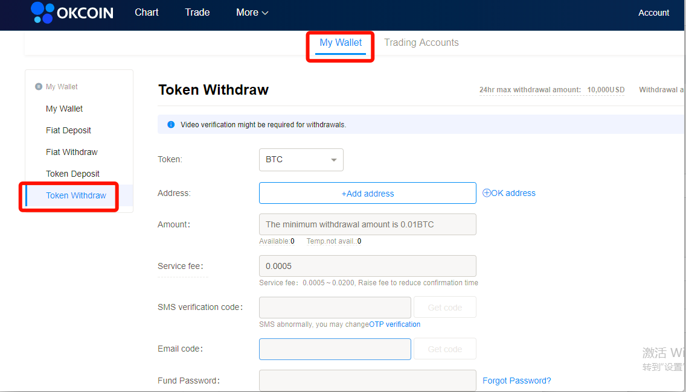
Task: Click the OKCoin logo
Action: [x=72, y=13]
